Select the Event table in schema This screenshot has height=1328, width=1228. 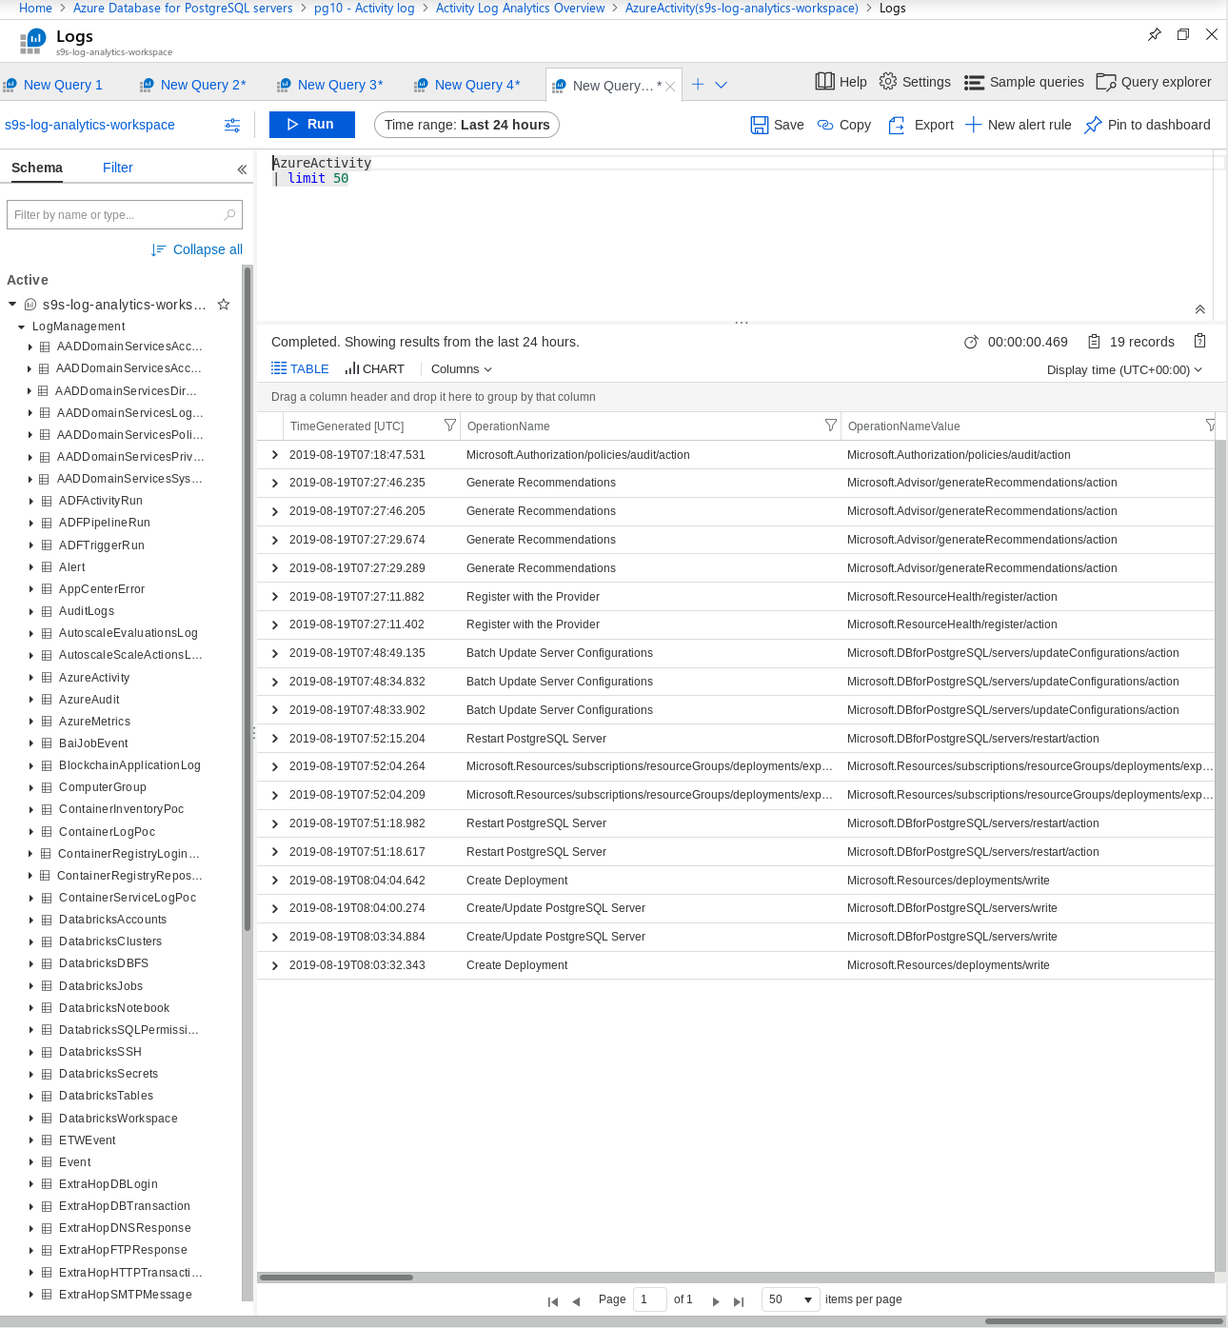75,1162
